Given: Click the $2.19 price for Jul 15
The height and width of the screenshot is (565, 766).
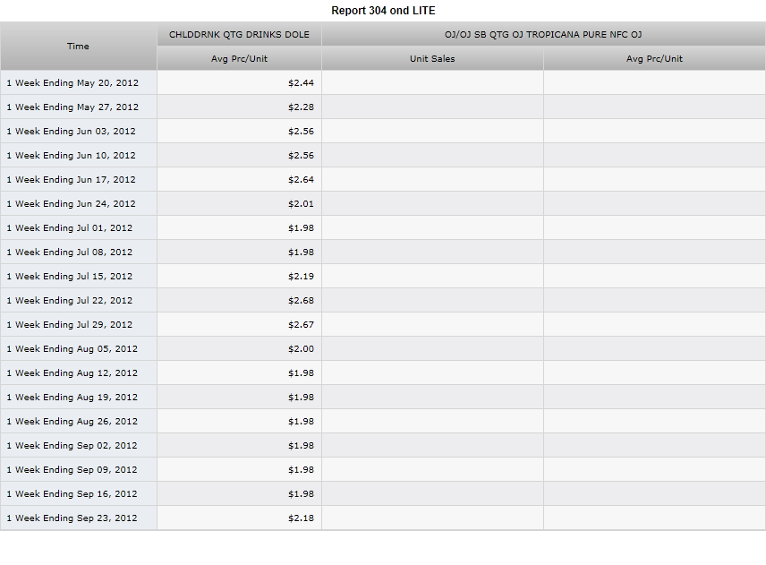Looking at the screenshot, I should point(301,276).
